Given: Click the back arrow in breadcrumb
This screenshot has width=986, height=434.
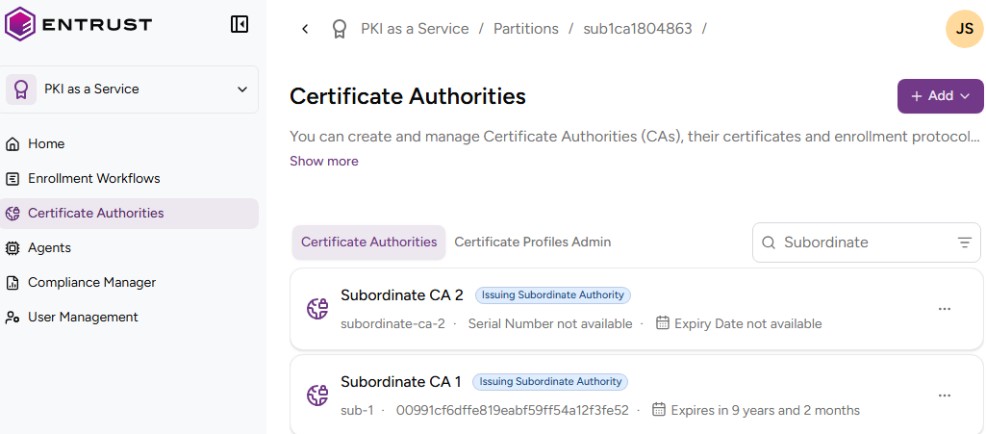Looking at the screenshot, I should click(x=305, y=29).
